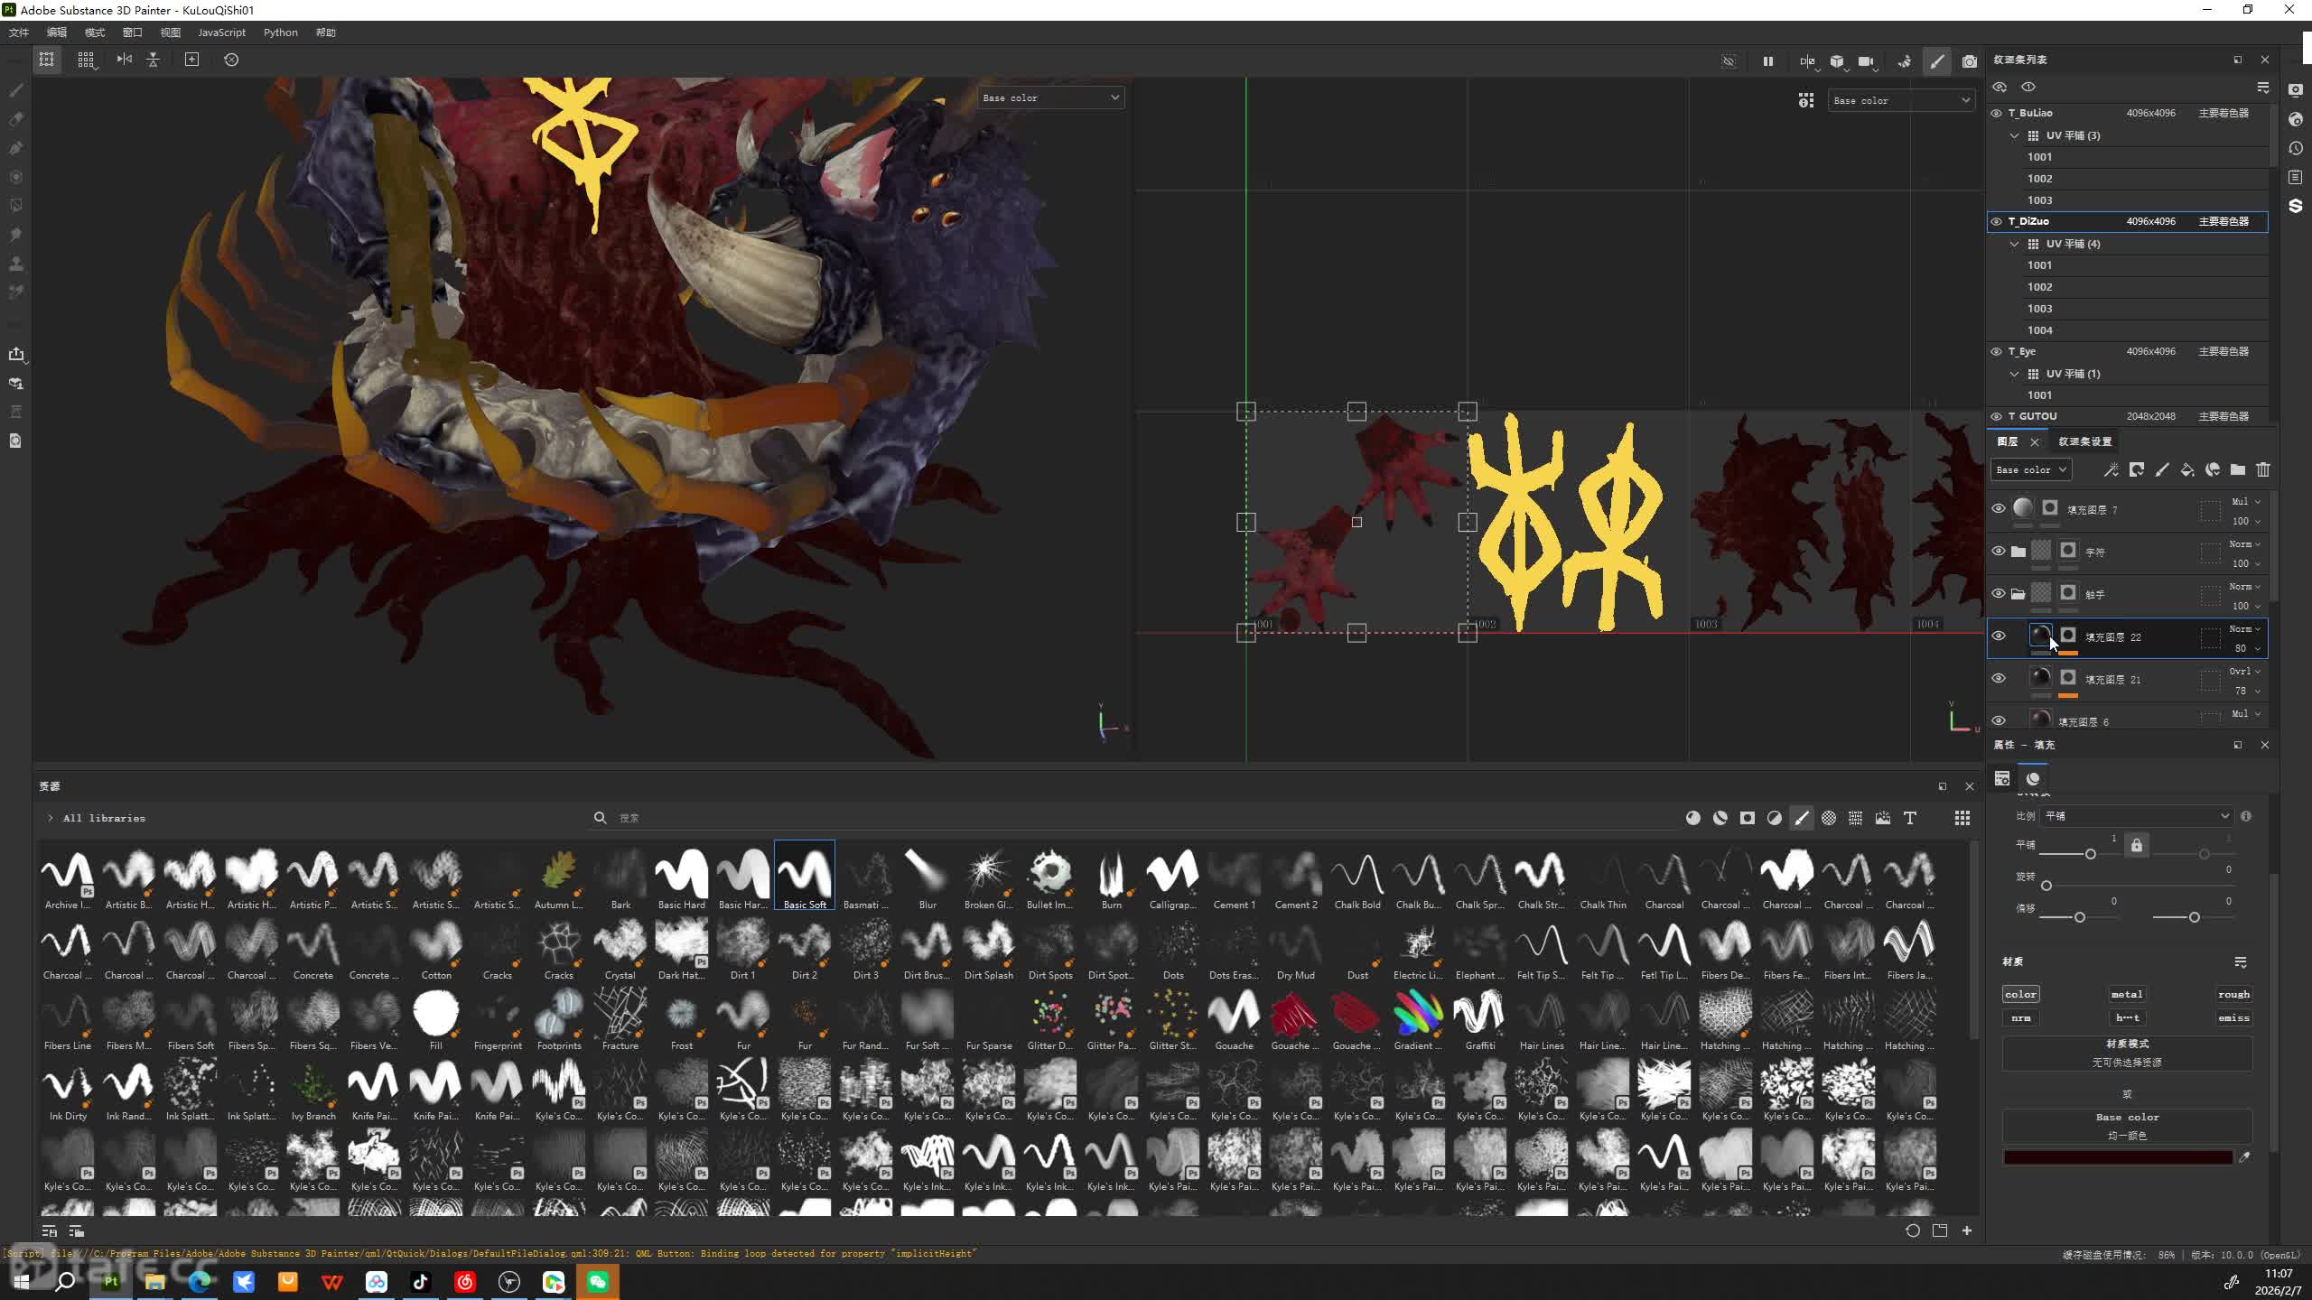
Task: Click the add fill layer bucket icon
Action: pos(2187,469)
